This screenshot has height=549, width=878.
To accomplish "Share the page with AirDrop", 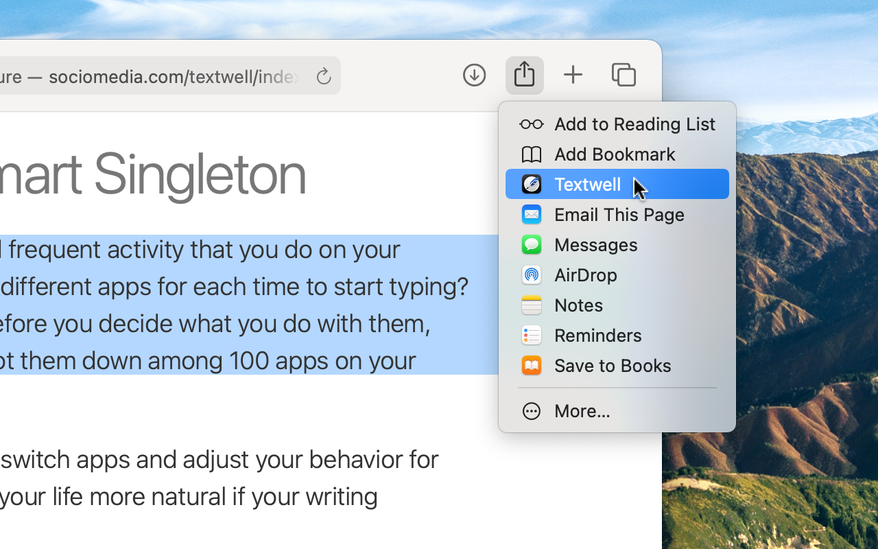I will click(617, 275).
